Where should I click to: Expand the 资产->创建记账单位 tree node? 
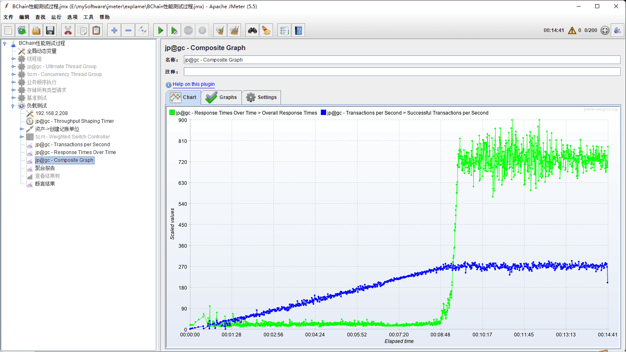tap(21, 129)
